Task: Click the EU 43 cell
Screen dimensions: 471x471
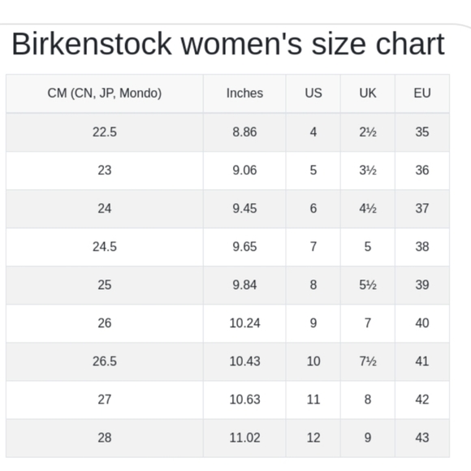Action: coord(422,438)
